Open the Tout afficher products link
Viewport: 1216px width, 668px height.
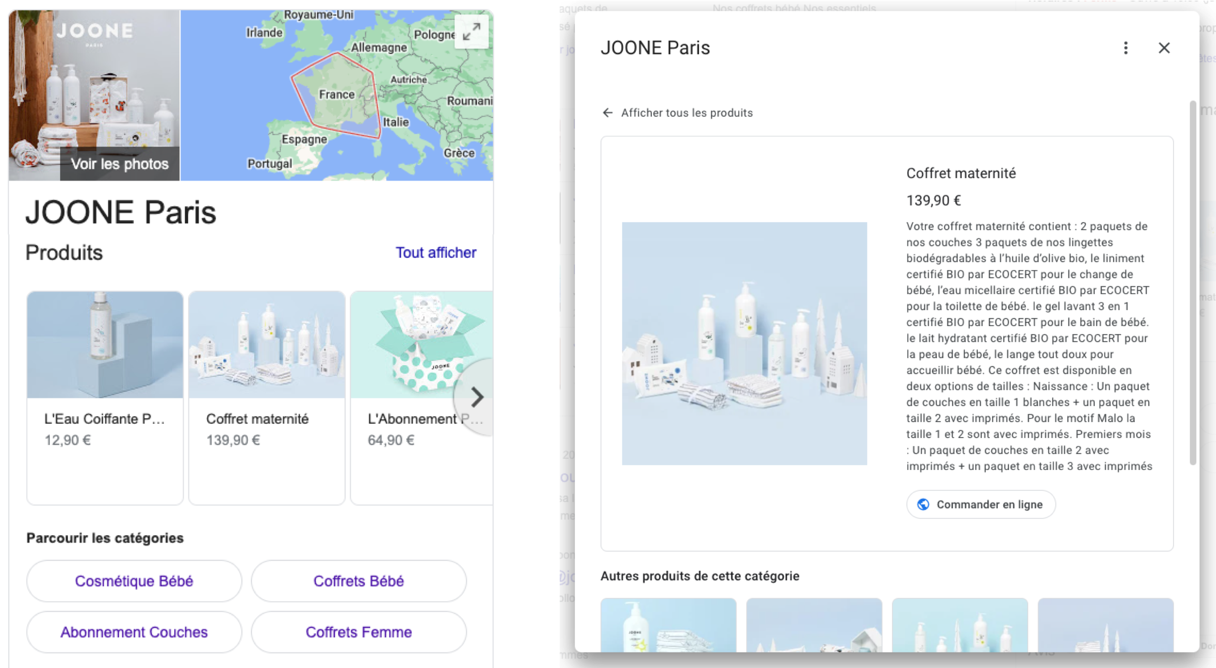pyautogui.click(x=436, y=252)
